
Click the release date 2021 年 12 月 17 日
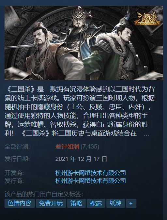81,159
